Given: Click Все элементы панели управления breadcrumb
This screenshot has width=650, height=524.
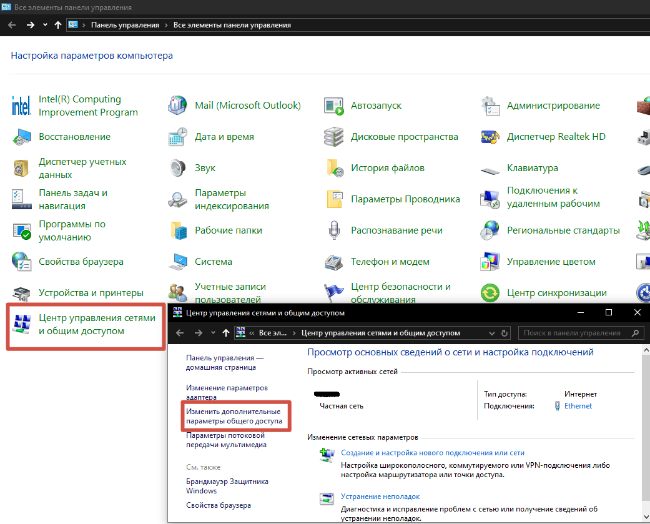Looking at the screenshot, I should [232, 25].
